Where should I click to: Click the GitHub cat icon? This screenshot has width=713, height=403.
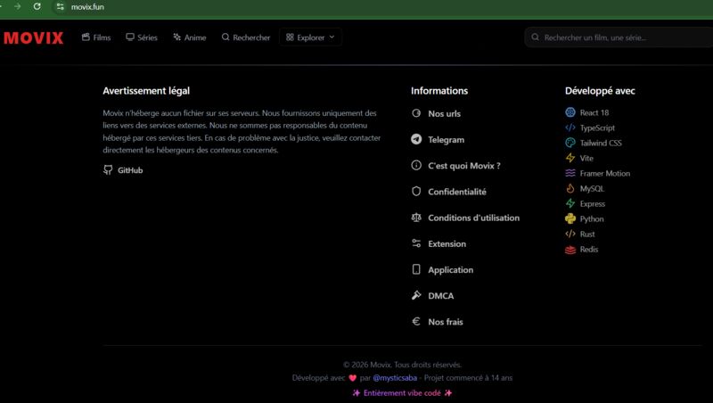pos(108,170)
